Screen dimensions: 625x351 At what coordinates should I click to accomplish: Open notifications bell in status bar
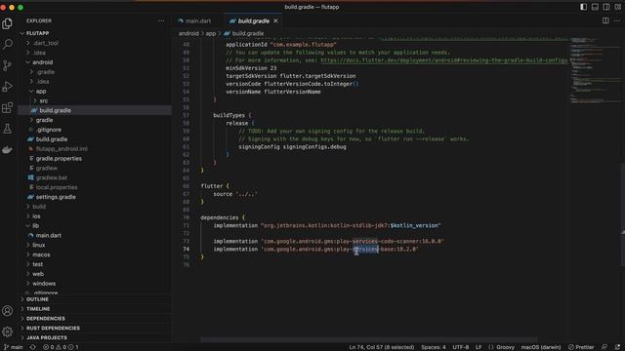[617, 347]
